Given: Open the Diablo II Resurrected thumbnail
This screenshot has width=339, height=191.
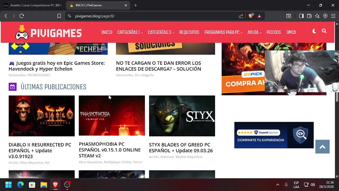Looking at the screenshot, I should tap(42, 116).
